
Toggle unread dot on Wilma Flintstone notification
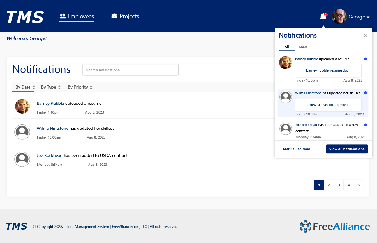pyautogui.click(x=365, y=93)
